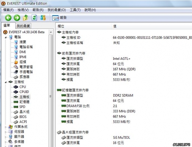192x147 pixels.
Task: Click the 167 MHz (QDR) value
Action: [x=124, y=69]
